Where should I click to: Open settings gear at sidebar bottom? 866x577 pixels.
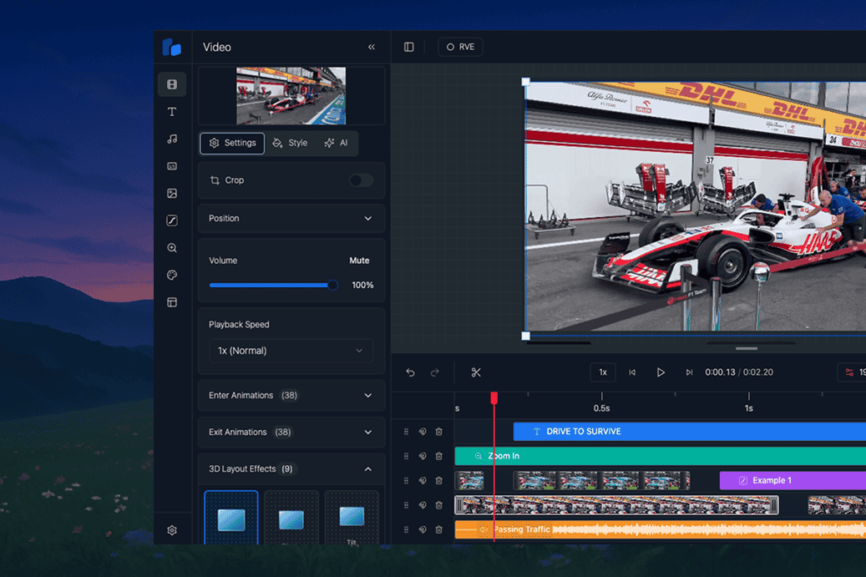coord(172,530)
